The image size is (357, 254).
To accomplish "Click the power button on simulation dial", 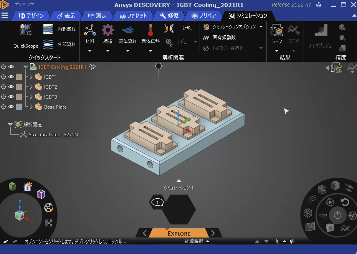I will (337, 215).
